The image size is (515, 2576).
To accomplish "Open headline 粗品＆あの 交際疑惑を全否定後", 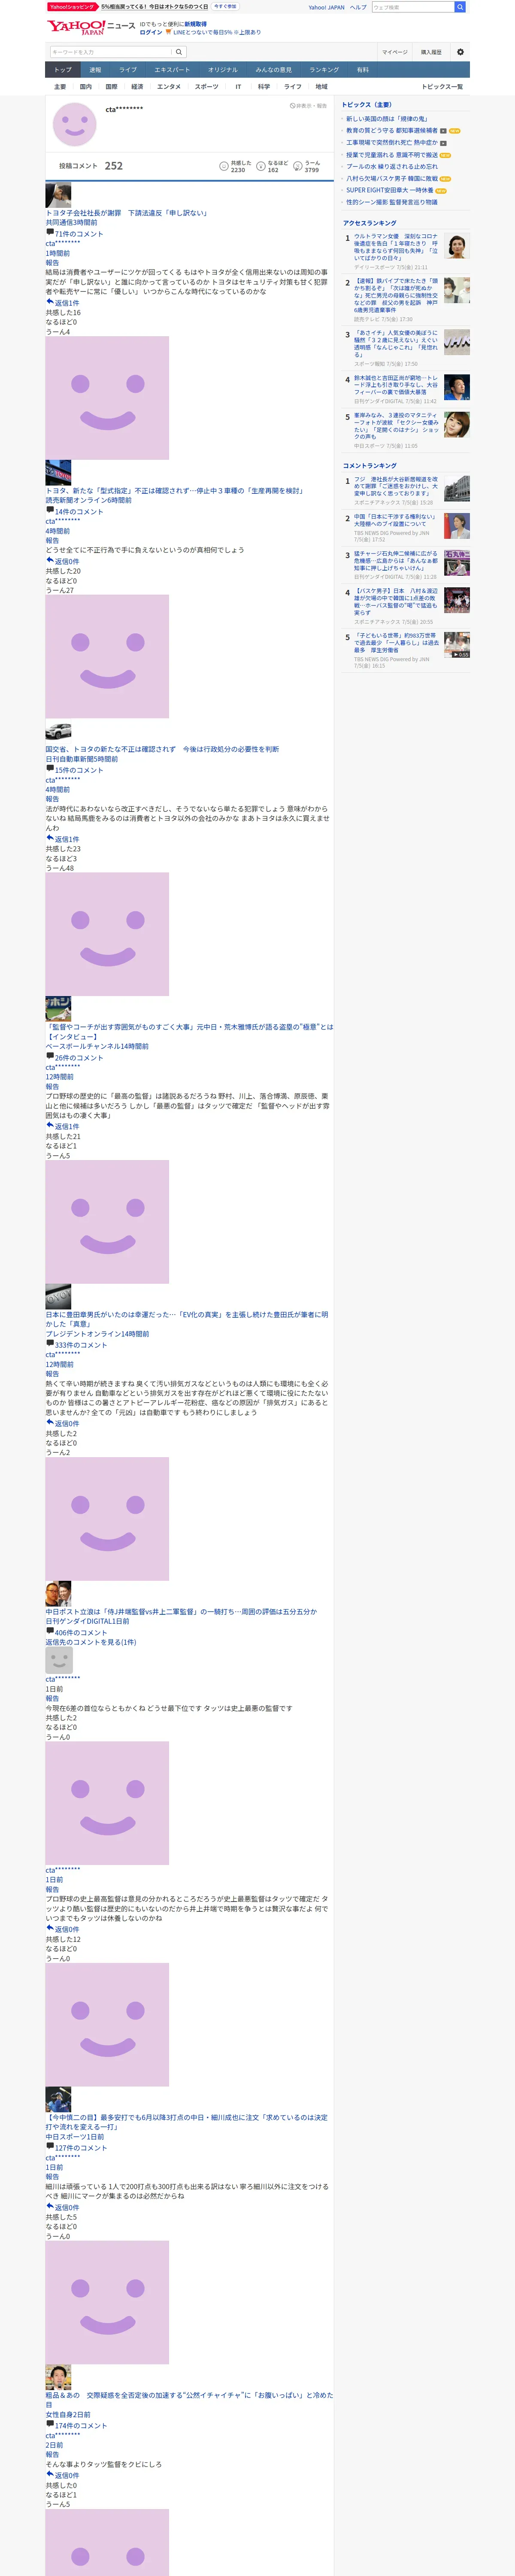I will coord(189,2399).
